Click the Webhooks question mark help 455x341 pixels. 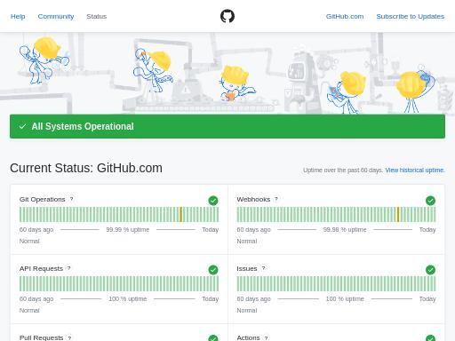point(276,199)
